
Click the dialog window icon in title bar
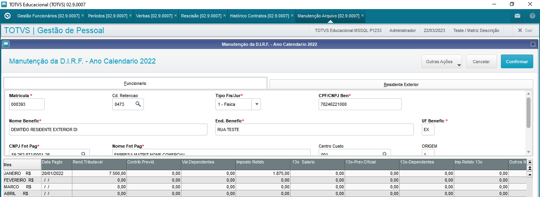[6, 44]
